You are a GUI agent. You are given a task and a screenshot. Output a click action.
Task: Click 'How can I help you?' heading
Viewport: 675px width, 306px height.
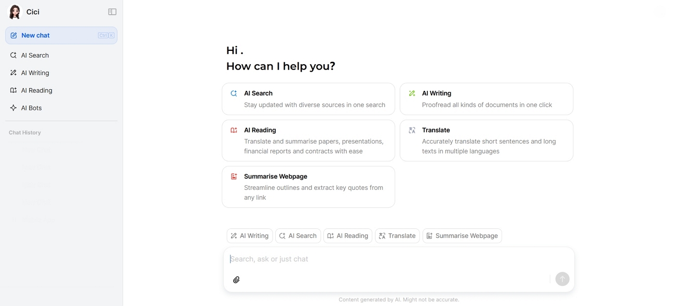tap(281, 66)
